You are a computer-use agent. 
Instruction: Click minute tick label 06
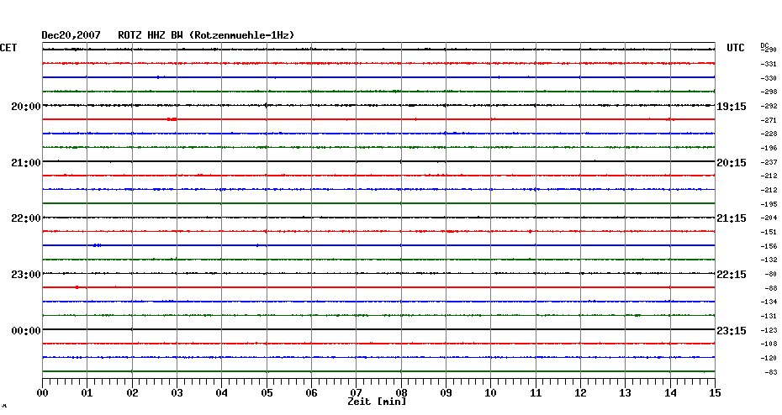click(312, 393)
